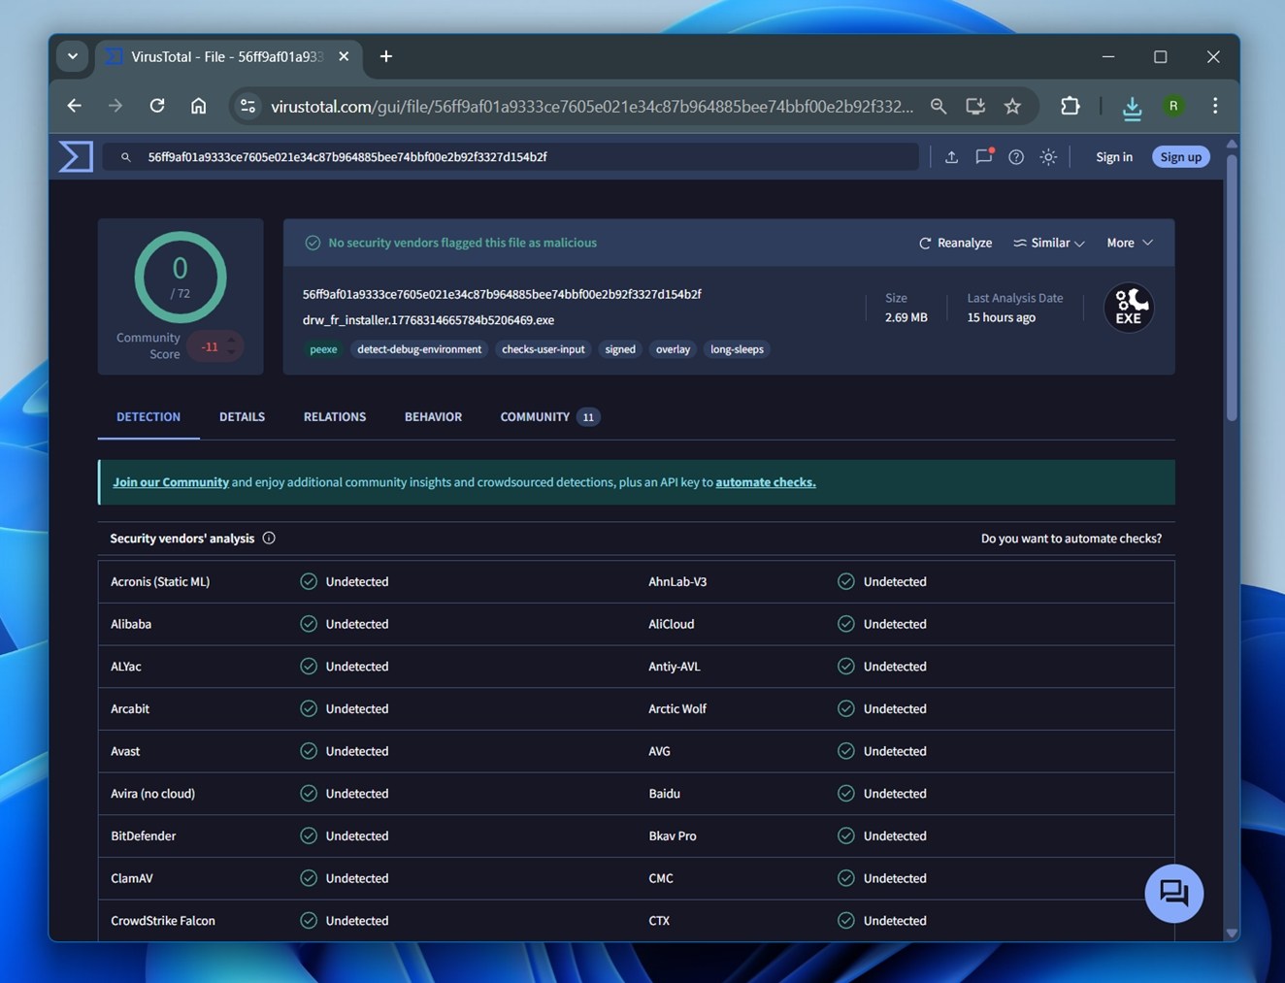Click the file name drw_fr_installer text
This screenshot has width=1285, height=983.
428,320
